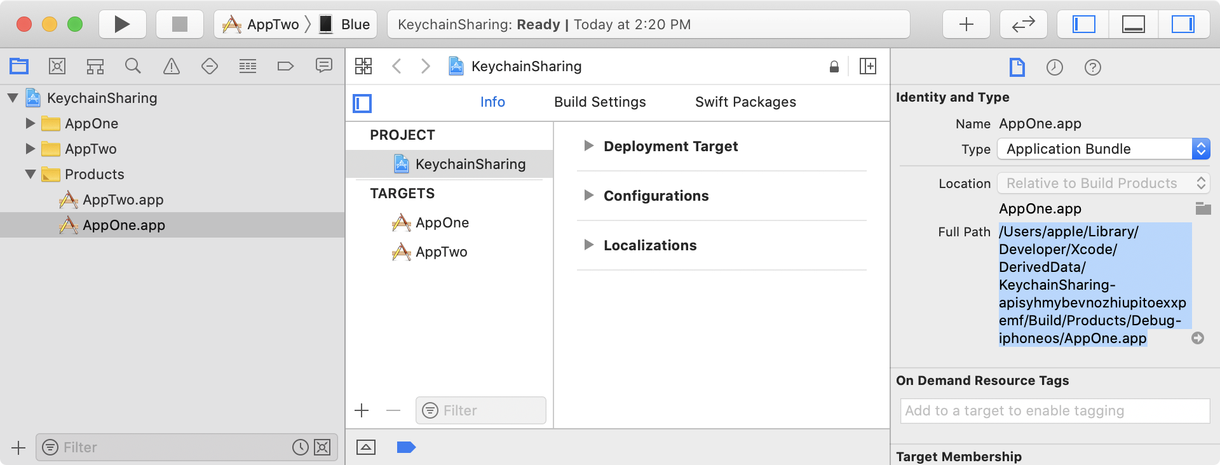Image resolution: width=1220 pixels, height=465 pixels.
Task: Open the Type Application Bundle dropdown
Action: (x=1104, y=149)
